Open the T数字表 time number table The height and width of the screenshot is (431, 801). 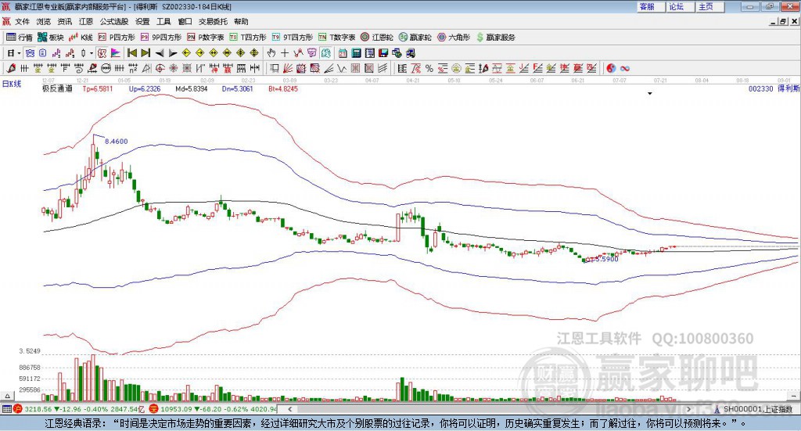[x=336, y=38]
